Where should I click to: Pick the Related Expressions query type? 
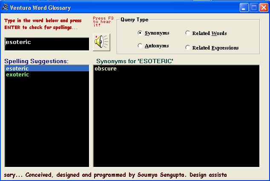point(188,47)
